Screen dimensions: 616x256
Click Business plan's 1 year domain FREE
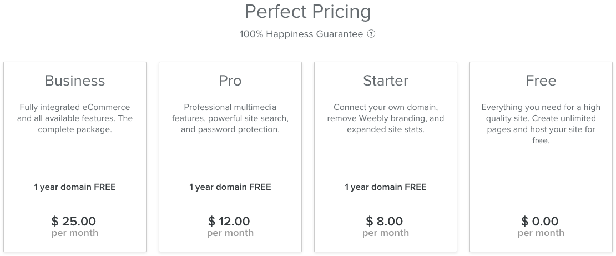click(x=75, y=187)
